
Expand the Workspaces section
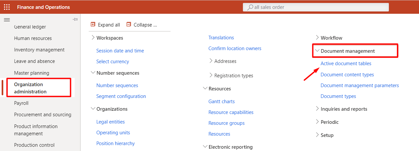point(93,38)
